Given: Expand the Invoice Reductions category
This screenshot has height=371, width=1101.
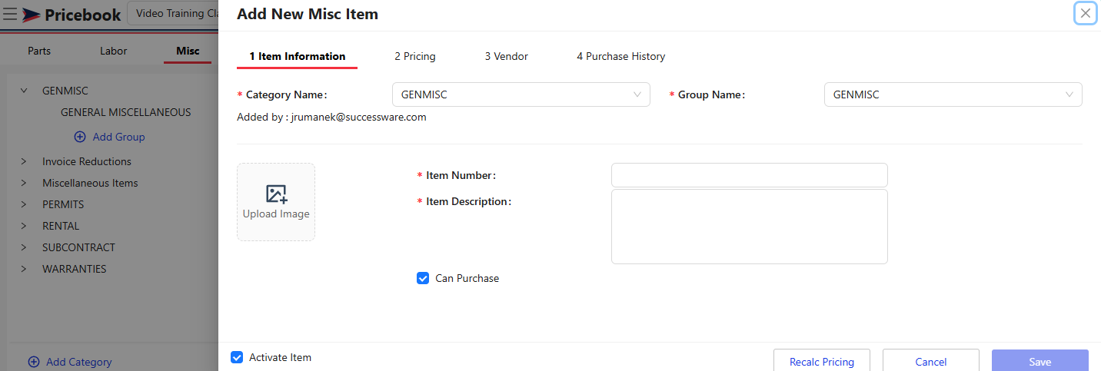Looking at the screenshot, I should point(24,161).
